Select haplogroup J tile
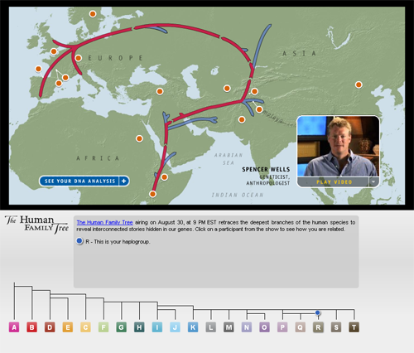Screen dimensions: 414x353 (x=175, y=327)
